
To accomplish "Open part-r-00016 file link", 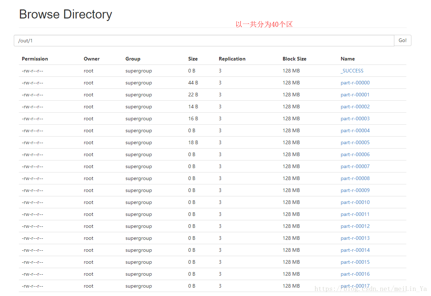I will pyautogui.click(x=355, y=274).
